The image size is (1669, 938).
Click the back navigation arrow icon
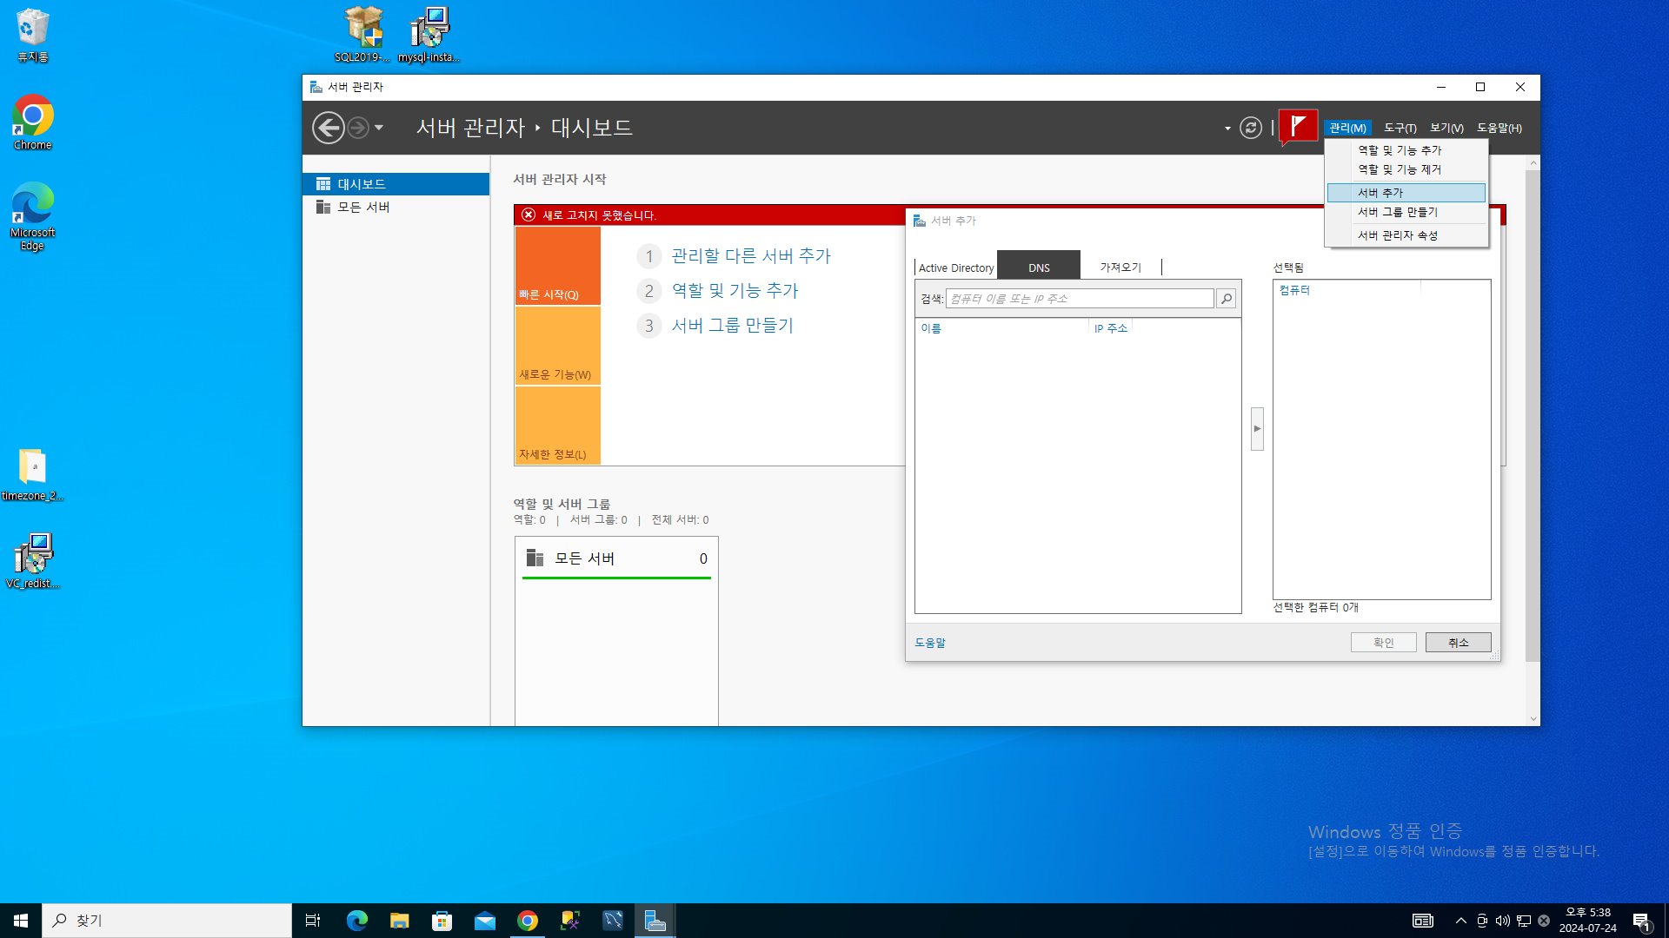tap(328, 128)
